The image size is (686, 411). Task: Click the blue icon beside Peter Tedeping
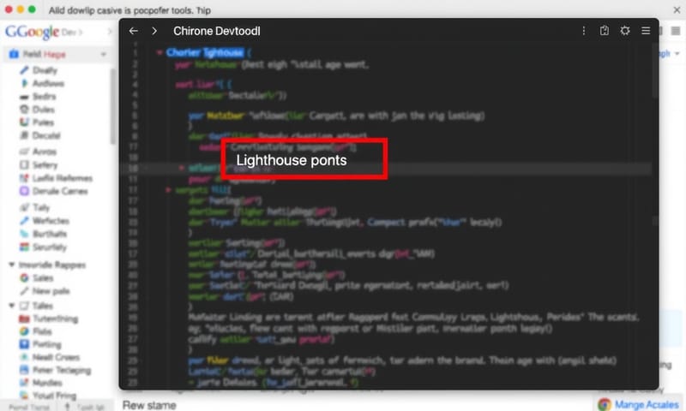[x=24, y=370]
